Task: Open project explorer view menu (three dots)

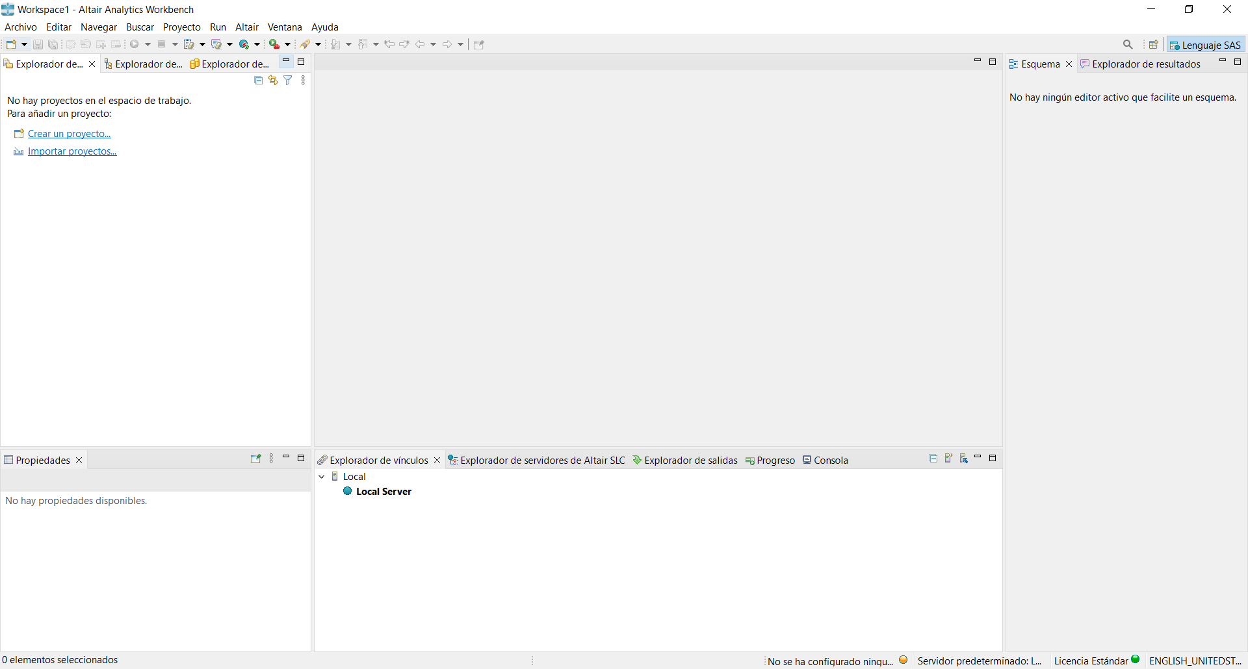Action: pos(303,81)
